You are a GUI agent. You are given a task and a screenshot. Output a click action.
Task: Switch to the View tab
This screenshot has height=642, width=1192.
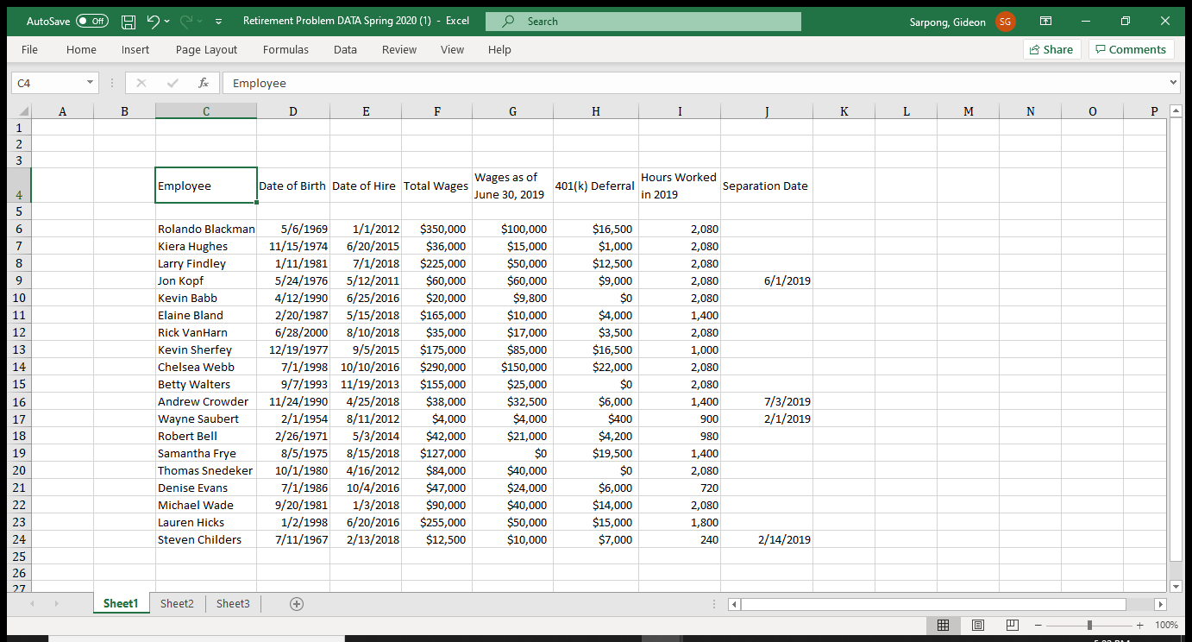(x=452, y=49)
